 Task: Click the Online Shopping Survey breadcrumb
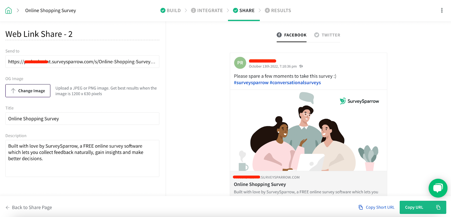tap(50, 10)
